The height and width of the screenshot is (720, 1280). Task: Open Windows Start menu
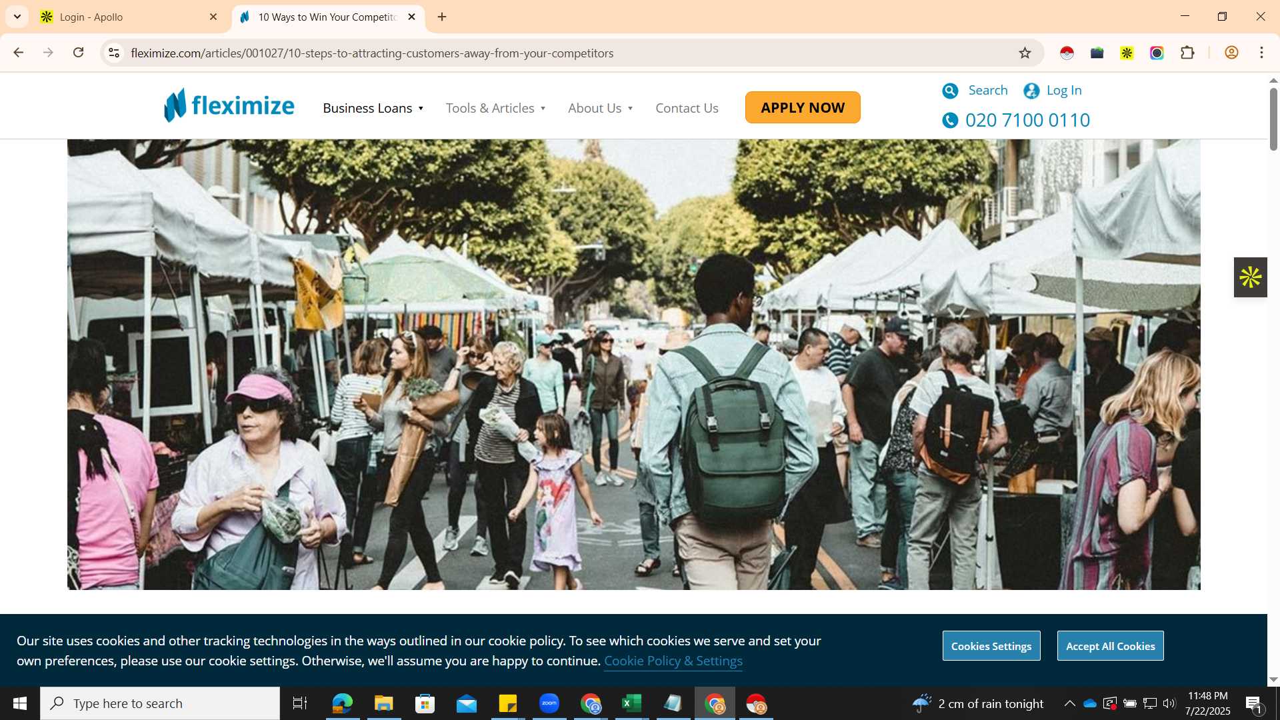click(20, 703)
